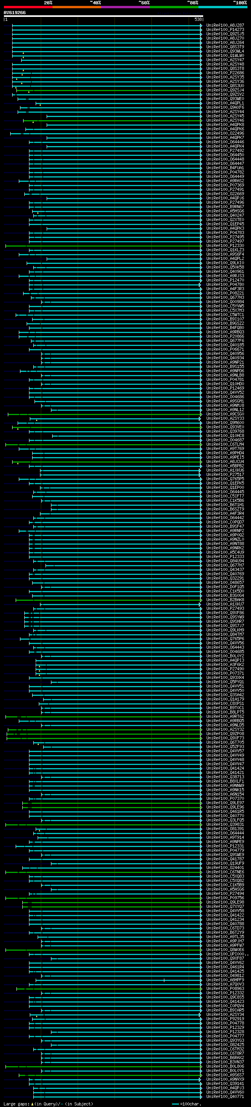Select the UniRef100_O48657 label
The image size is (251, 1107).
pos(225,583)
